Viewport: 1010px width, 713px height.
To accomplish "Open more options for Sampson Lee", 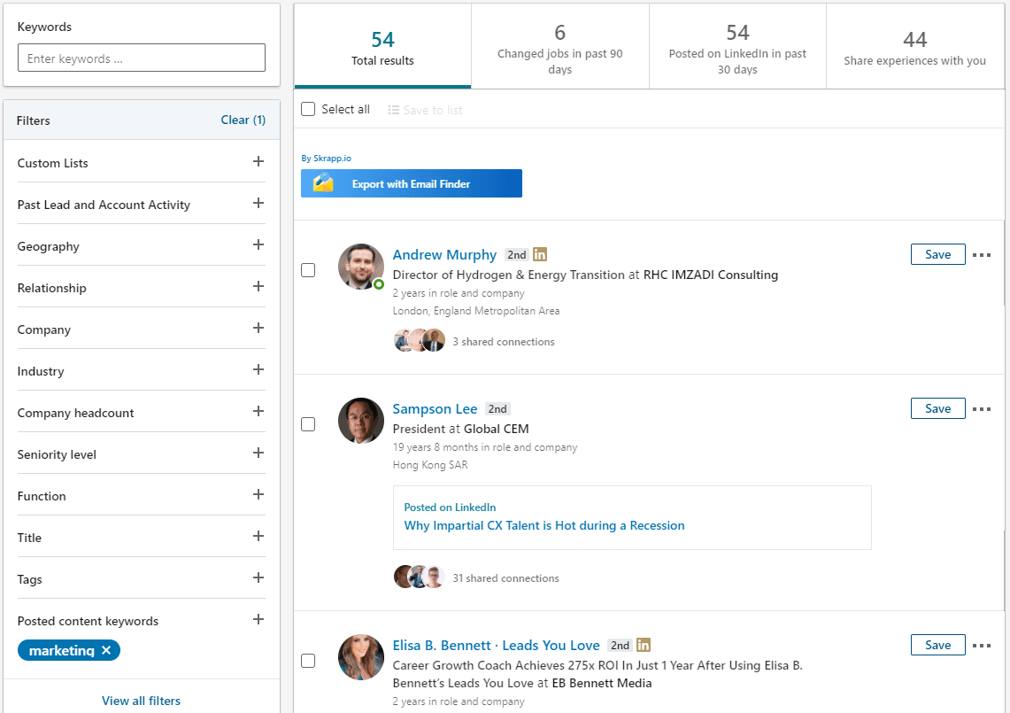I will [x=981, y=408].
